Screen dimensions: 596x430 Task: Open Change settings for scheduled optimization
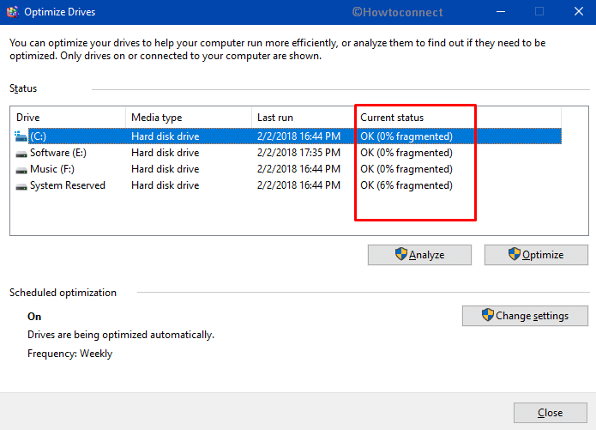[x=525, y=316]
